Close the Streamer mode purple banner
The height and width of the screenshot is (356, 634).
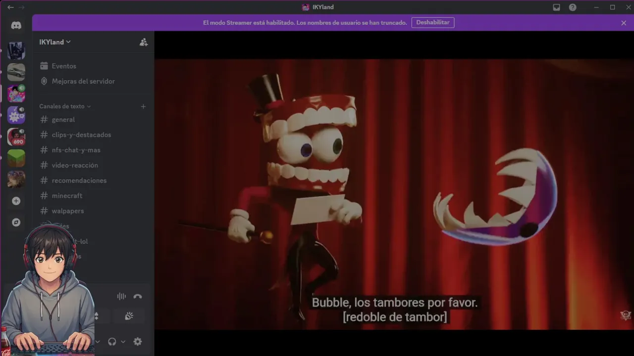click(x=624, y=23)
